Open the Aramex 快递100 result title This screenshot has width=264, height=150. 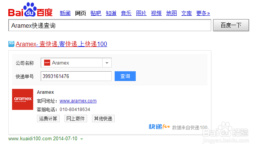[61, 44]
